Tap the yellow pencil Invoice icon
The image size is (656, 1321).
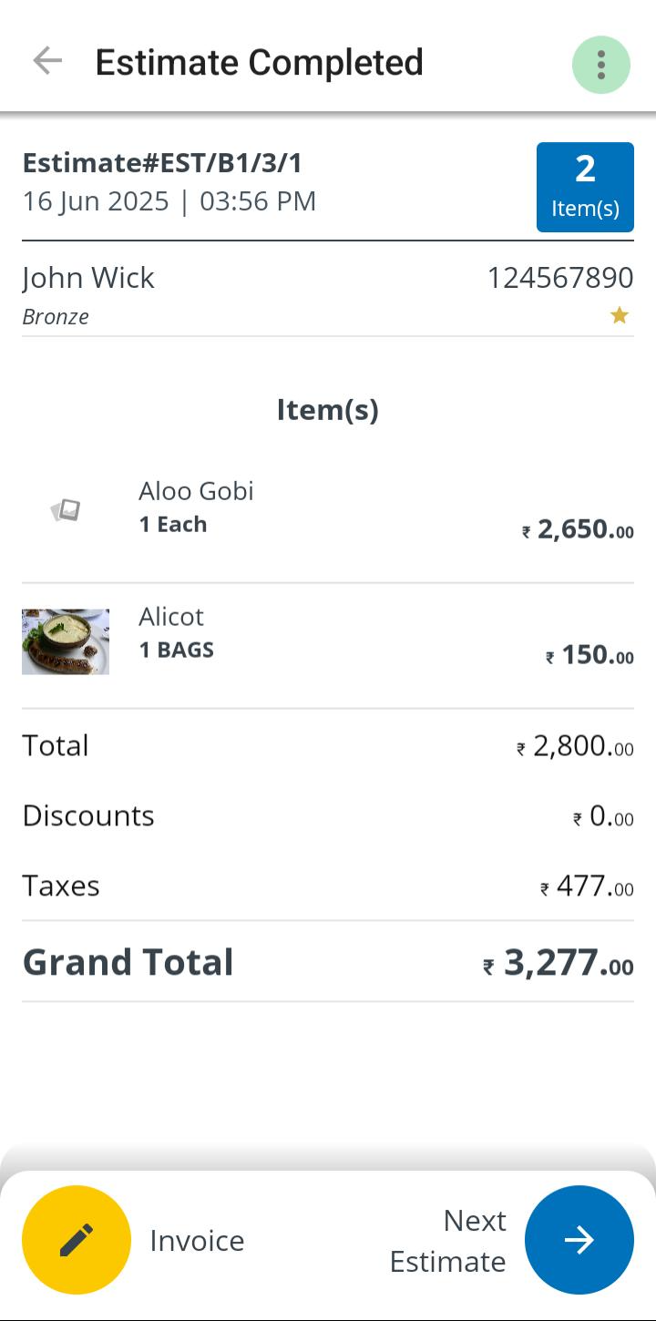coord(77,1240)
